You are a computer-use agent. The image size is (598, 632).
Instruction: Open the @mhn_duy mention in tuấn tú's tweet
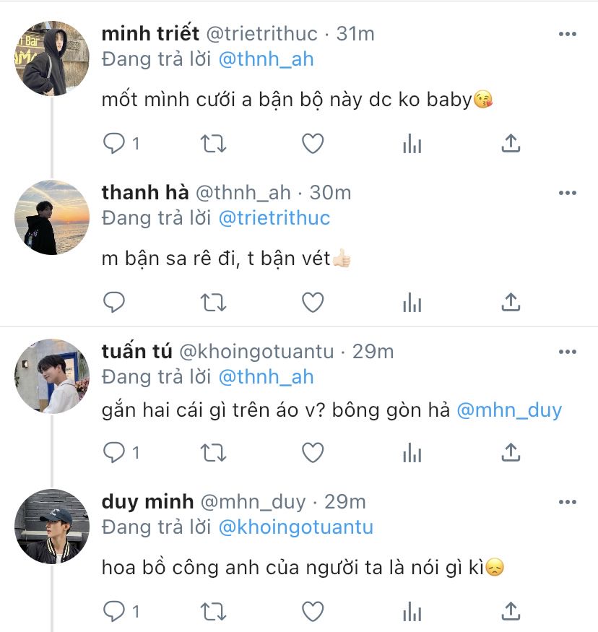tap(509, 410)
